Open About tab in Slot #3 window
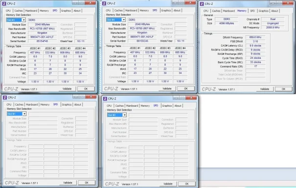296x188 pixels. 77,11
